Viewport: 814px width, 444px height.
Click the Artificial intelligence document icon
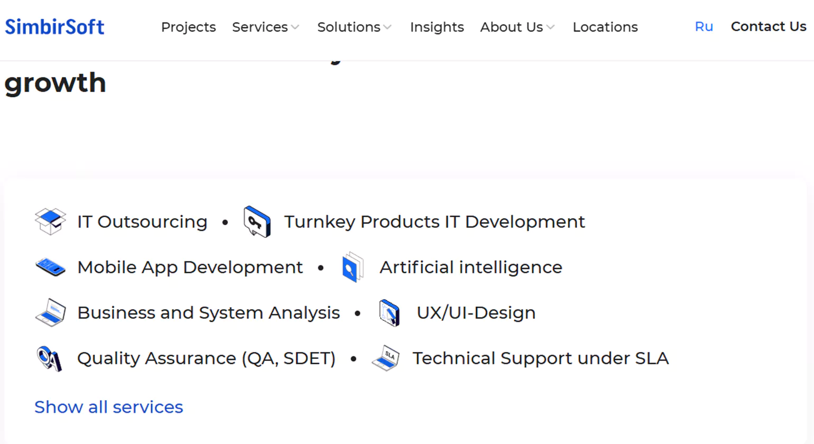tap(353, 267)
